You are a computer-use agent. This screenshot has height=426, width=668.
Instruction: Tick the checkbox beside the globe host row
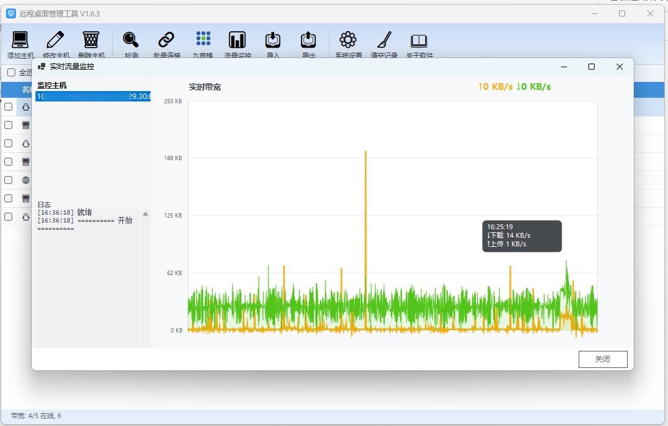coord(8,180)
